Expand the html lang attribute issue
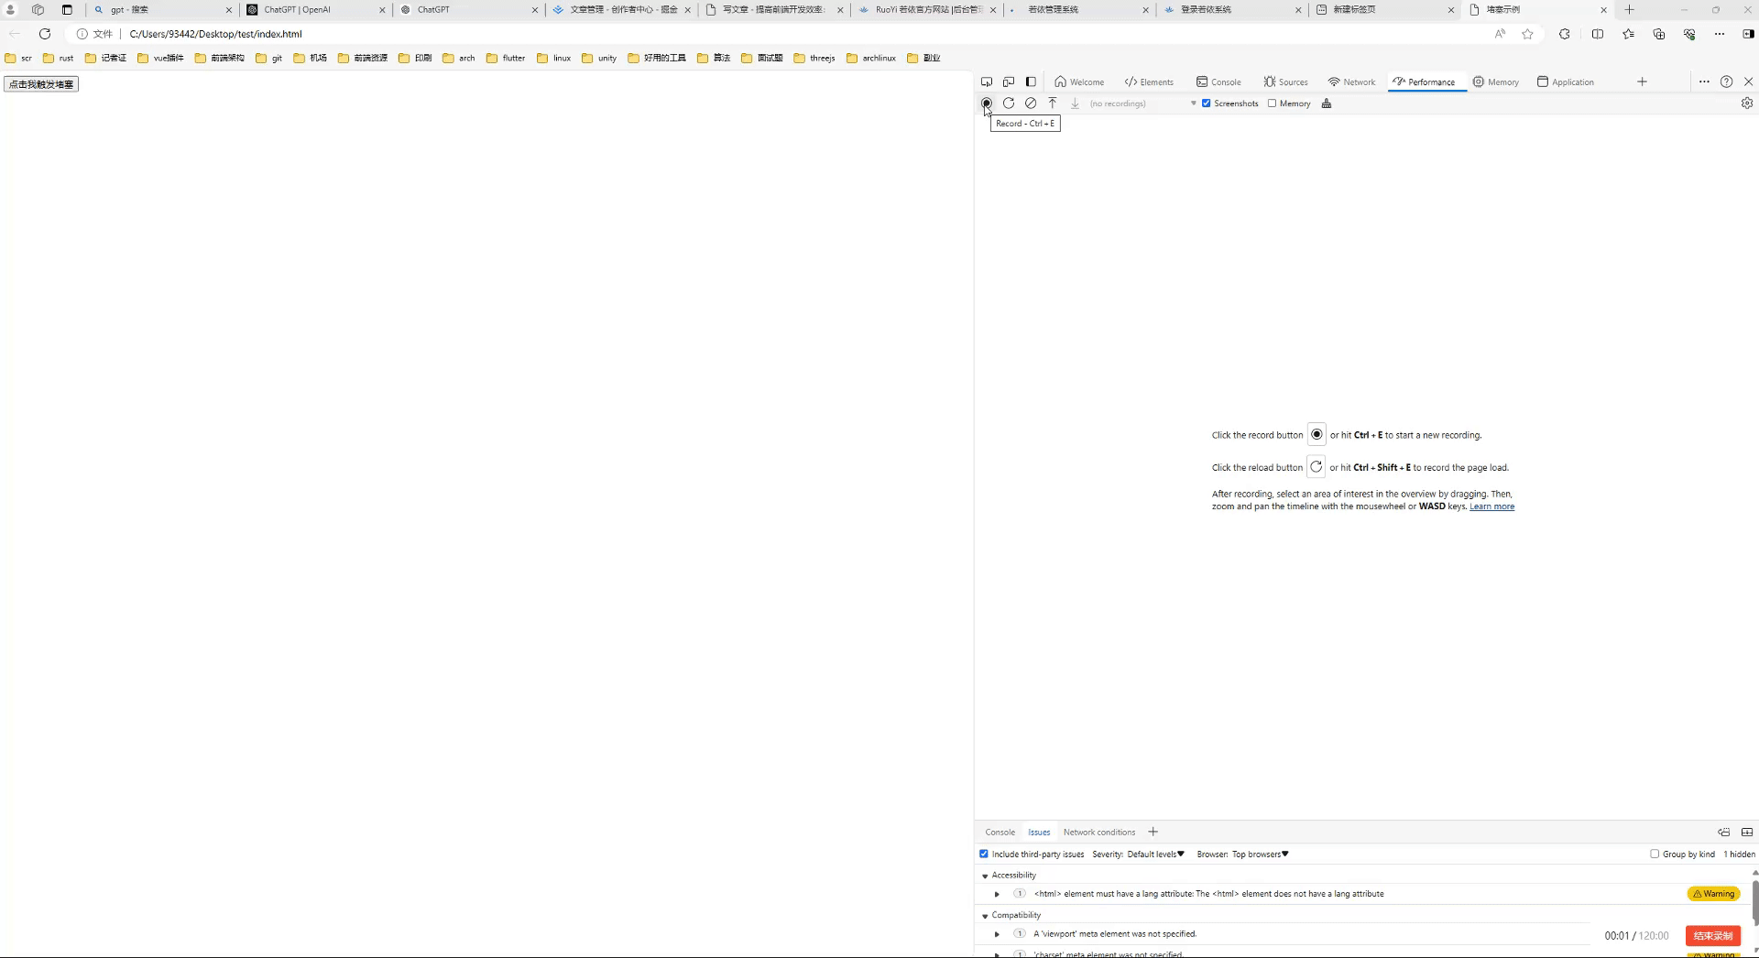The image size is (1759, 958). 997,894
